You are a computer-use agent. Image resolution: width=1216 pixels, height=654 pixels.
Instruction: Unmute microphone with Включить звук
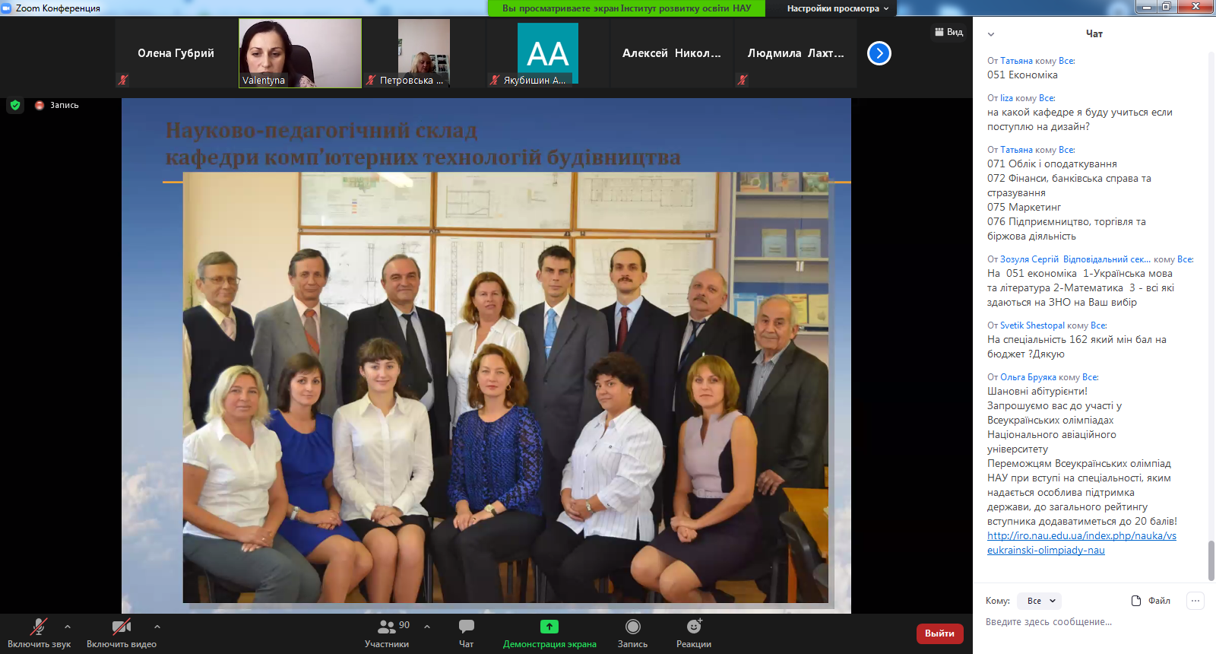pos(38,627)
